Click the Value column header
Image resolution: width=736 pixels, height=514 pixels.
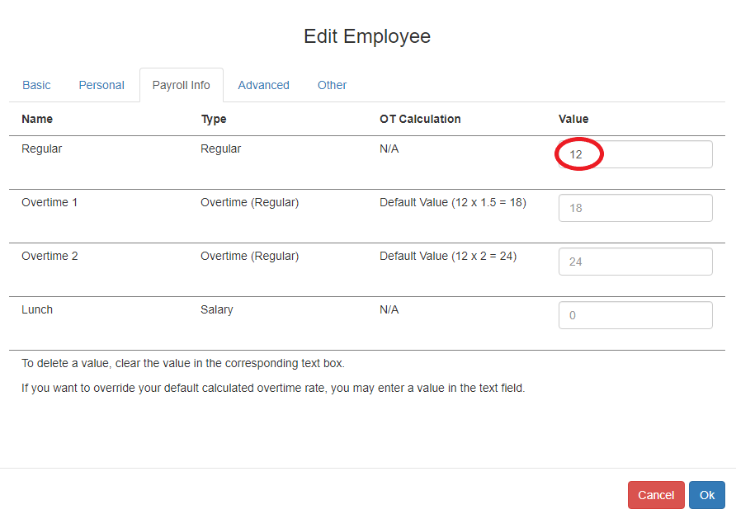(x=573, y=119)
